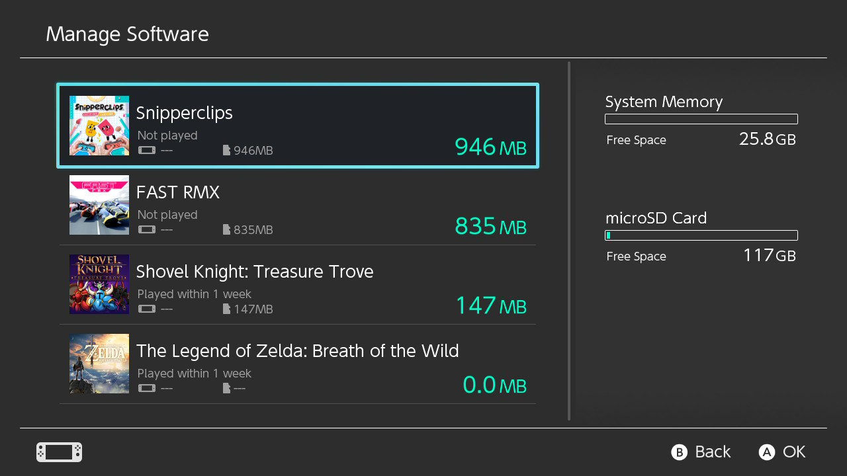
Task: Click the System Memory storage bar
Action: click(x=701, y=119)
